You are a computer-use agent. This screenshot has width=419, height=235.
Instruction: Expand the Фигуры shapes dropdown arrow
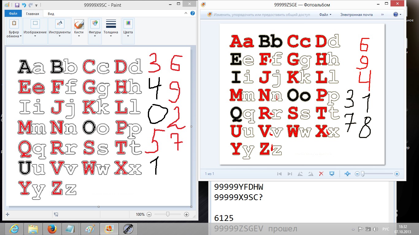pyautogui.click(x=95, y=36)
